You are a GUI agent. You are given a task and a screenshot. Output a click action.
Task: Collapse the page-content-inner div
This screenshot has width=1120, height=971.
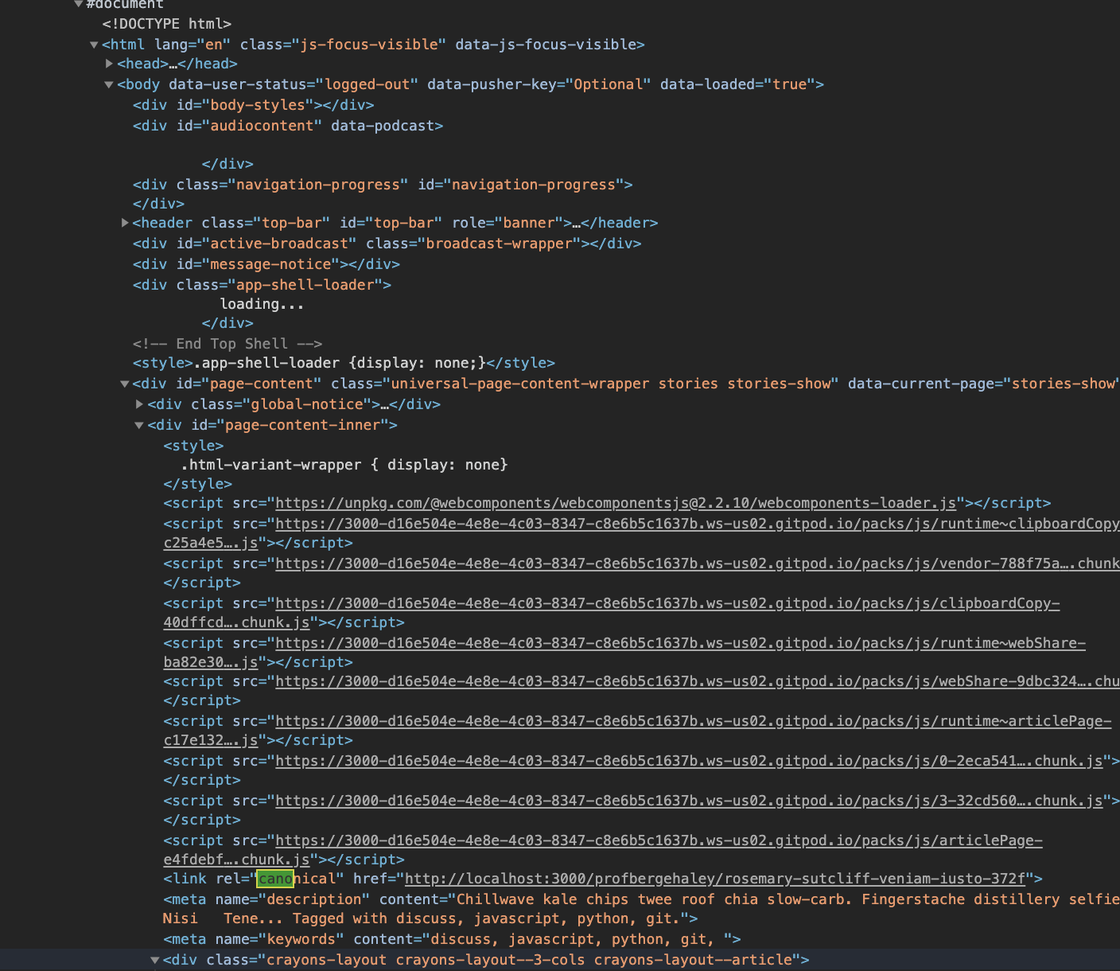click(x=139, y=425)
